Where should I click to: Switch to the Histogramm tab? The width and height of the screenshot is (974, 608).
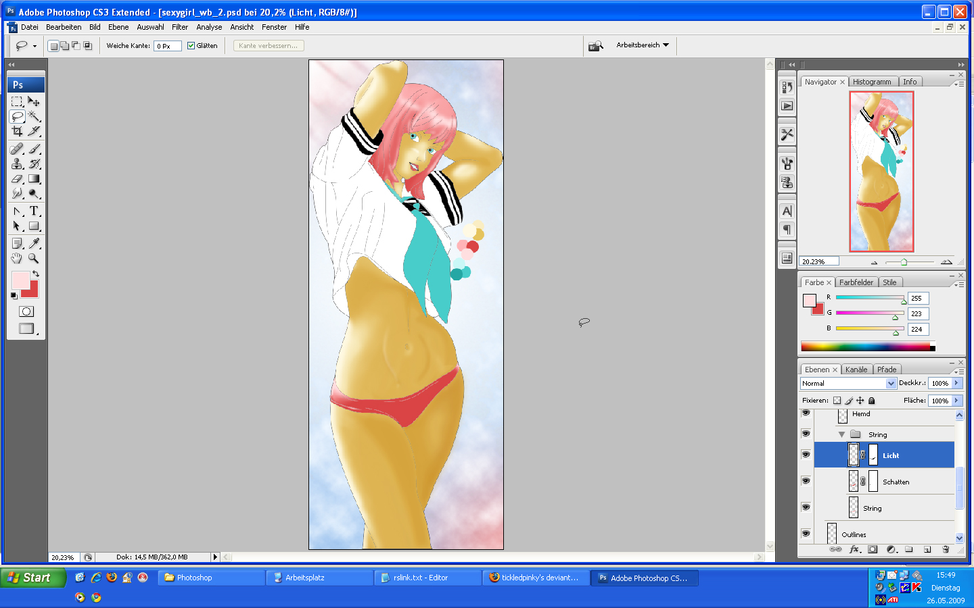872,82
